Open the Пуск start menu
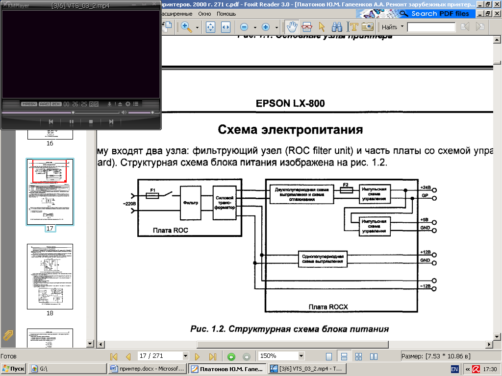The image size is (502, 376). pos(13,369)
